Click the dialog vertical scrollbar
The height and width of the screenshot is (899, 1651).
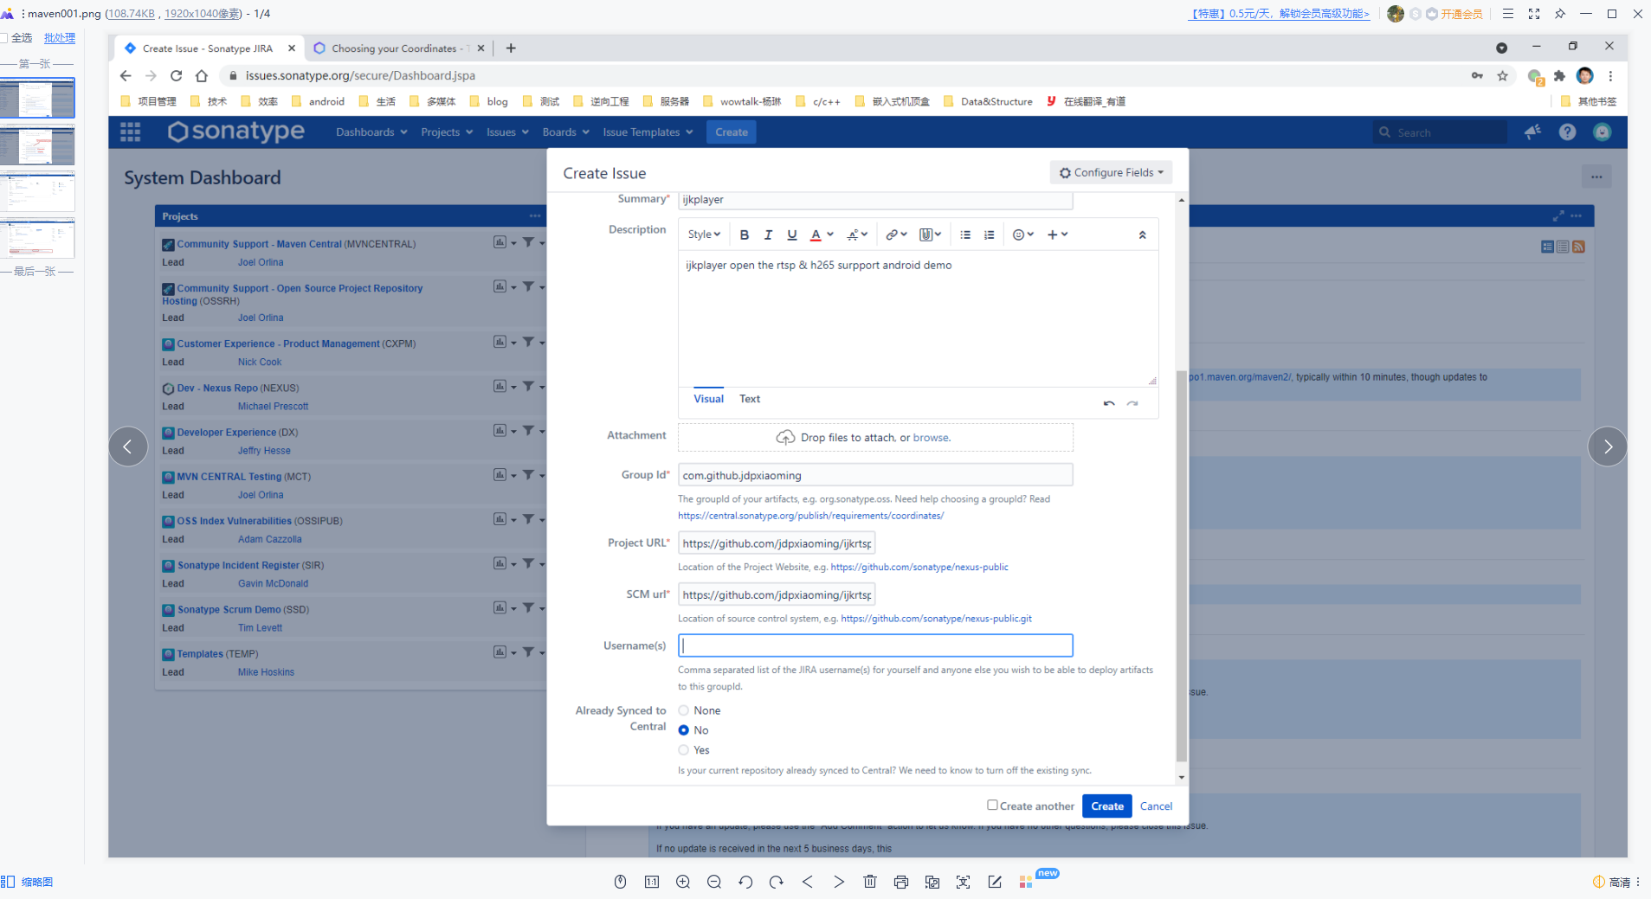(x=1181, y=566)
